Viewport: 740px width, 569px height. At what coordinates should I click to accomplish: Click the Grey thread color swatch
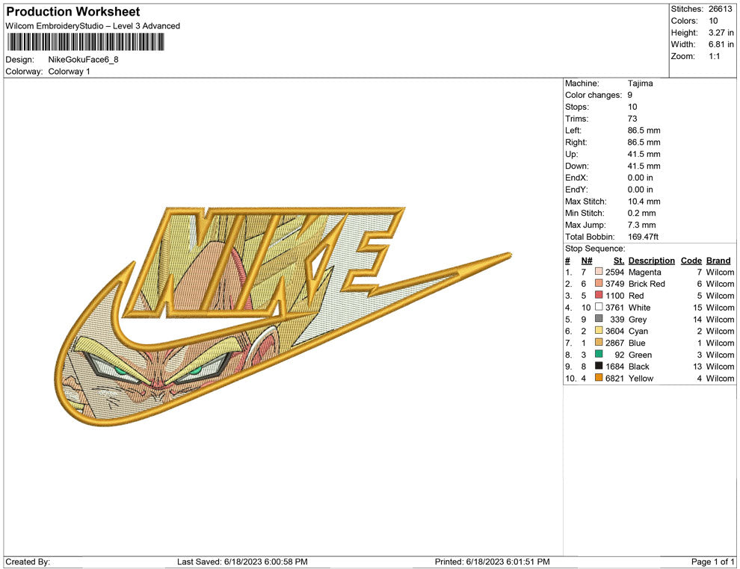(x=599, y=319)
